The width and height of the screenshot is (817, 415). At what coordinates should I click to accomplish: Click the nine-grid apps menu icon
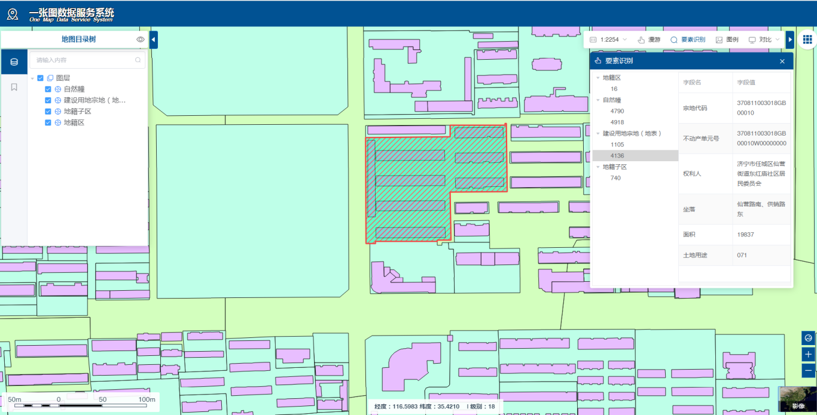807,39
